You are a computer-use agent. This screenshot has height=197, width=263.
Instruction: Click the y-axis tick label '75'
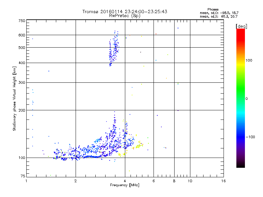(x=23, y=176)
